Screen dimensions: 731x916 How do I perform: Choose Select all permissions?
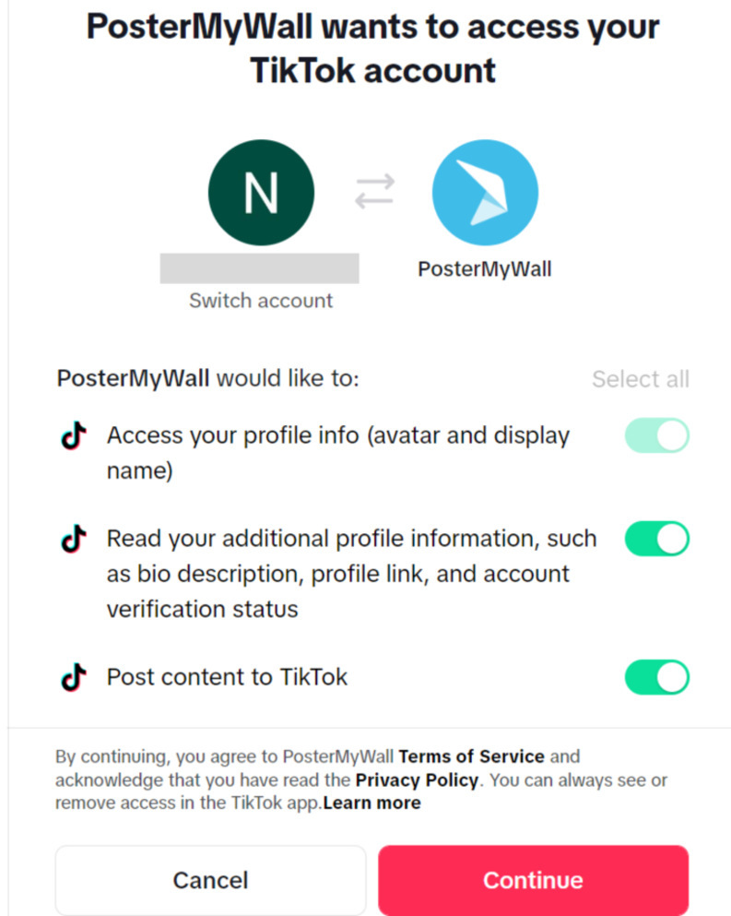[x=641, y=379]
